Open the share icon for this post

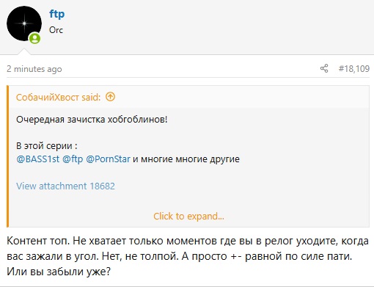pyautogui.click(x=324, y=68)
